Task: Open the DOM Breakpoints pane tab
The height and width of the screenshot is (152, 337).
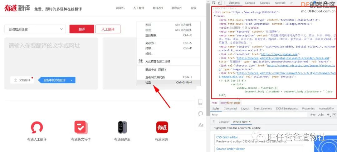Action: [x=287, y=108]
